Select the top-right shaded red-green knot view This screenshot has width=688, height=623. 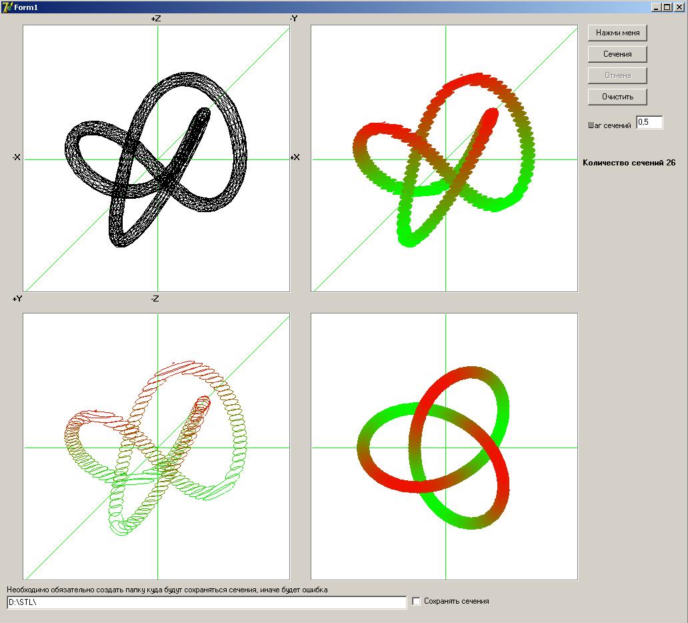tap(445, 159)
